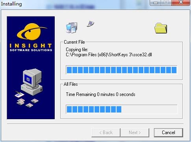Click the ssce32.dll file path text
This screenshot has width=191, height=142.
(x=109, y=55)
